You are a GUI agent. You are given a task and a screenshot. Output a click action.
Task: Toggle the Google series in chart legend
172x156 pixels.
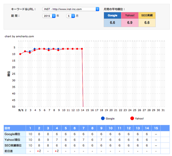[108, 118]
